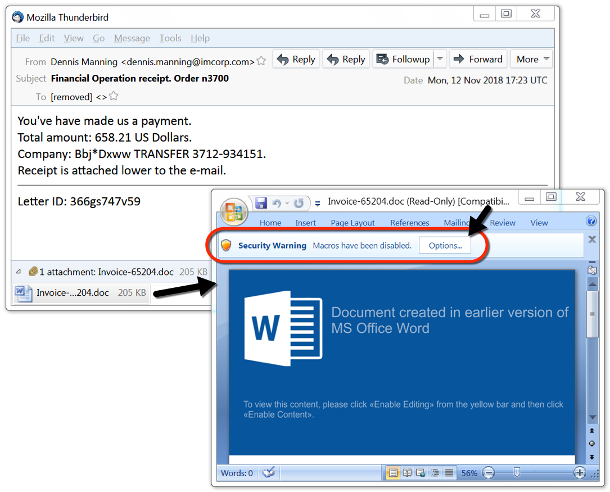
Task: Zoom in with the plus button in Word
Action: point(580,473)
